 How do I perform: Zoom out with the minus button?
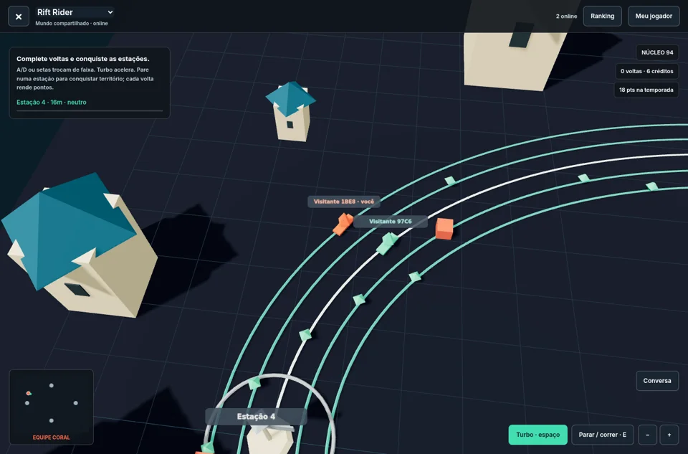(647, 435)
